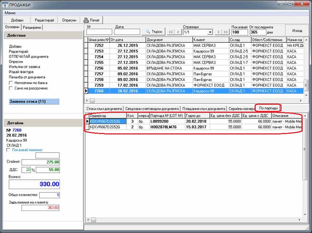
Task: Click Добави link in Действия panel
Action: (x=15, y=46)
